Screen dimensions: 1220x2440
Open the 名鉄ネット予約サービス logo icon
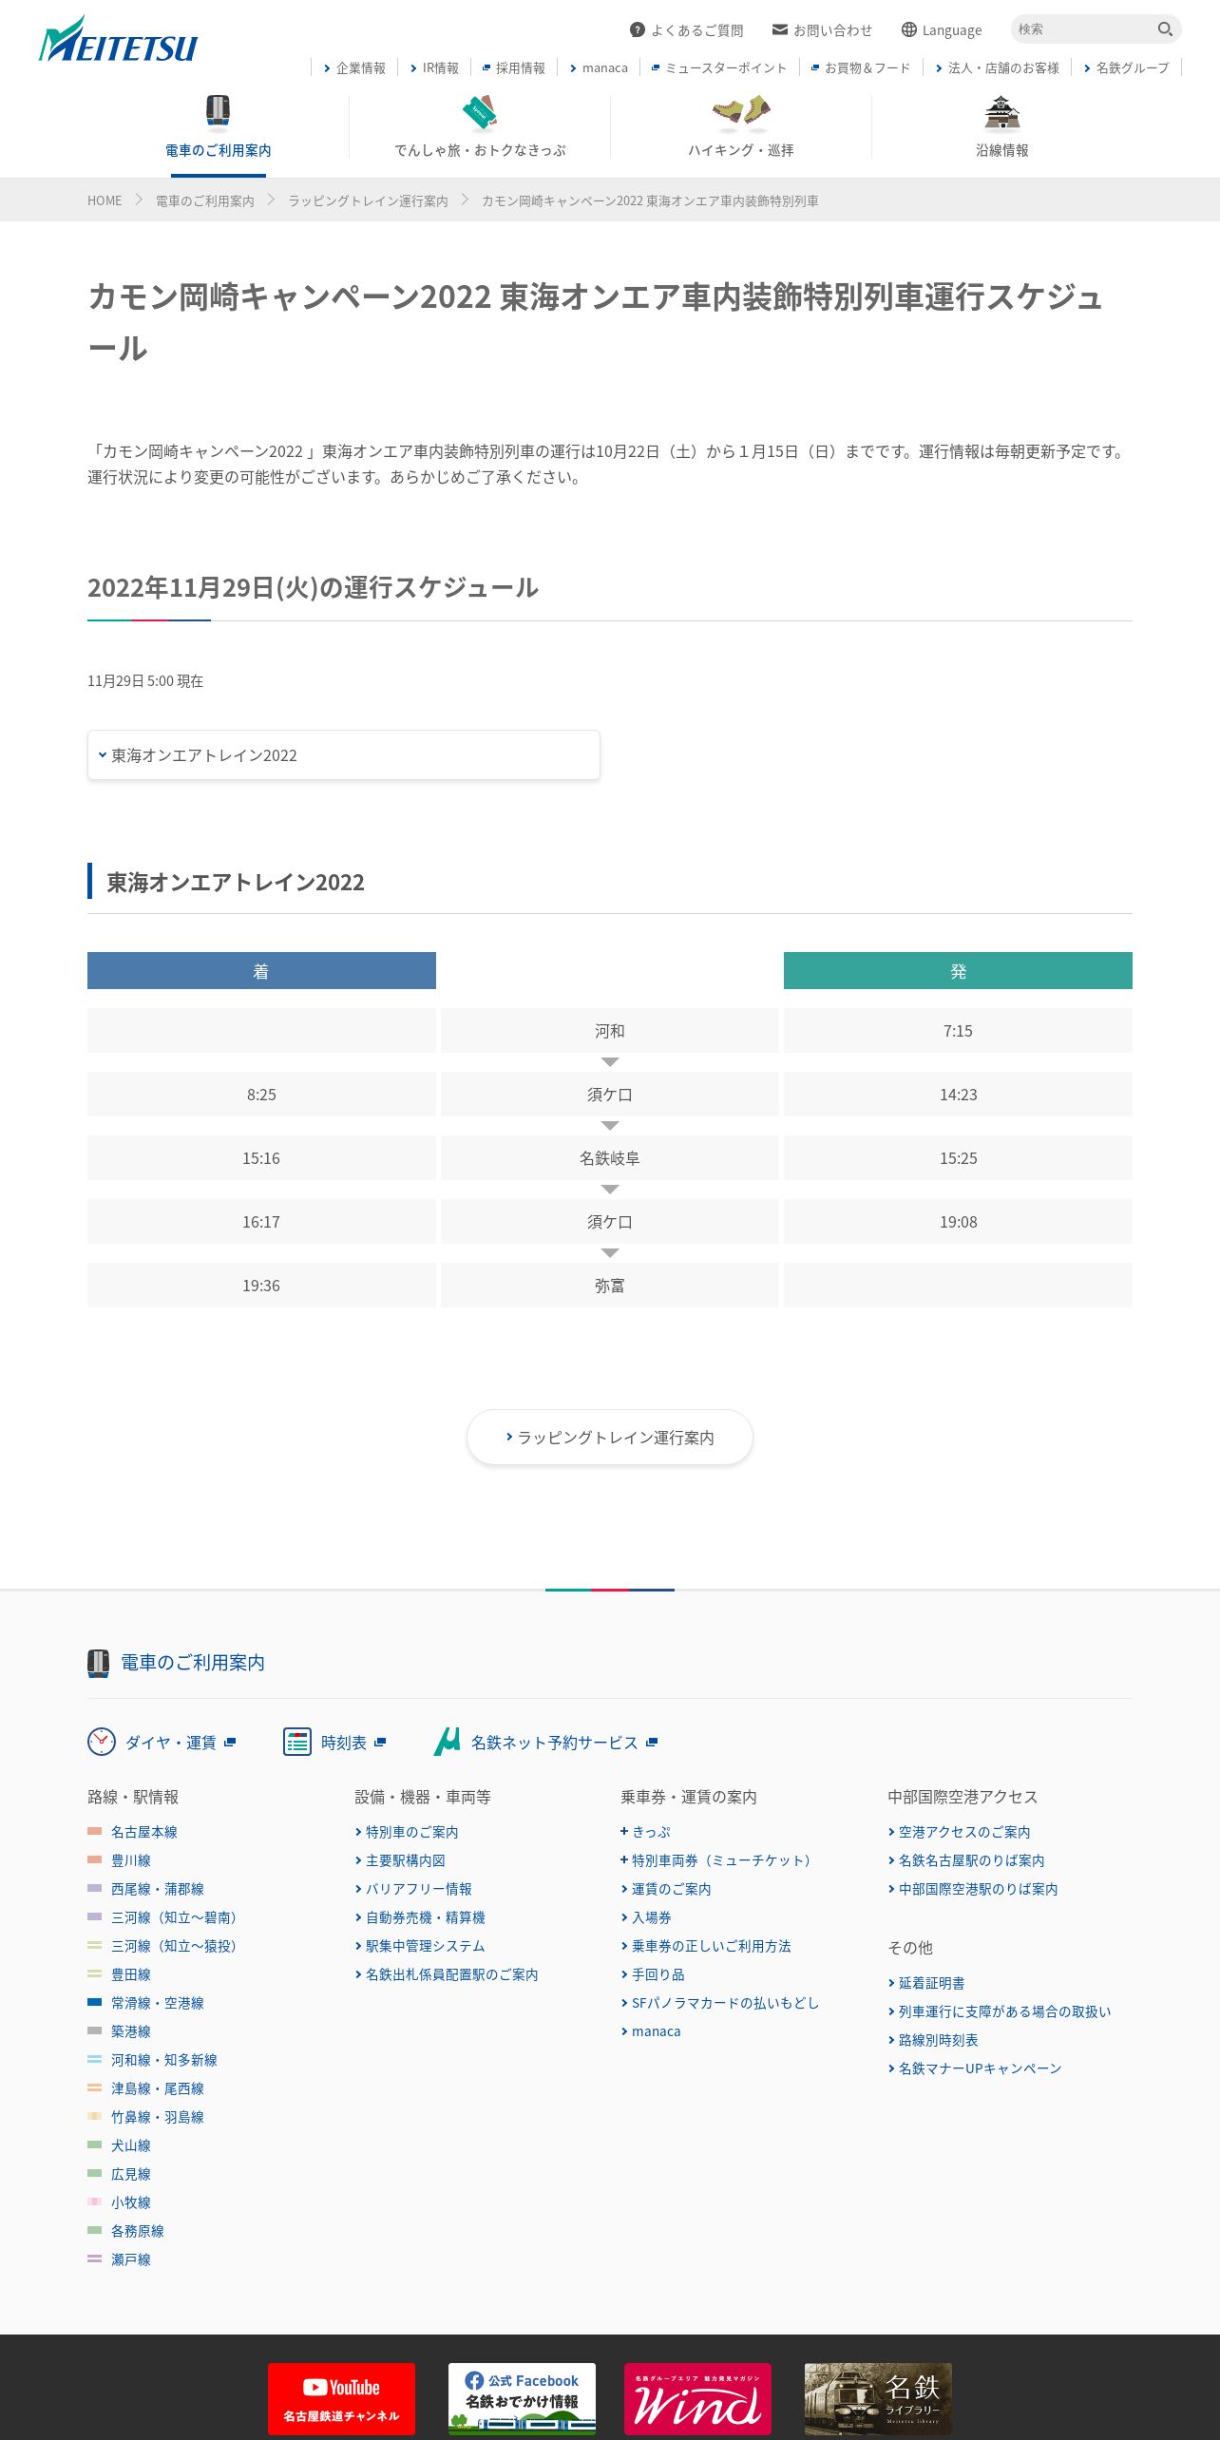click(447, 1742)
